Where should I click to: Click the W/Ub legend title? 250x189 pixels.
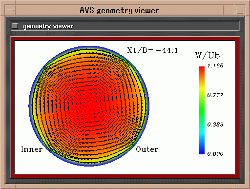pos(208,56)
